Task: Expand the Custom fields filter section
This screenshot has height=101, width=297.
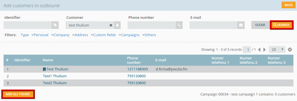Action: coord(103,35)
